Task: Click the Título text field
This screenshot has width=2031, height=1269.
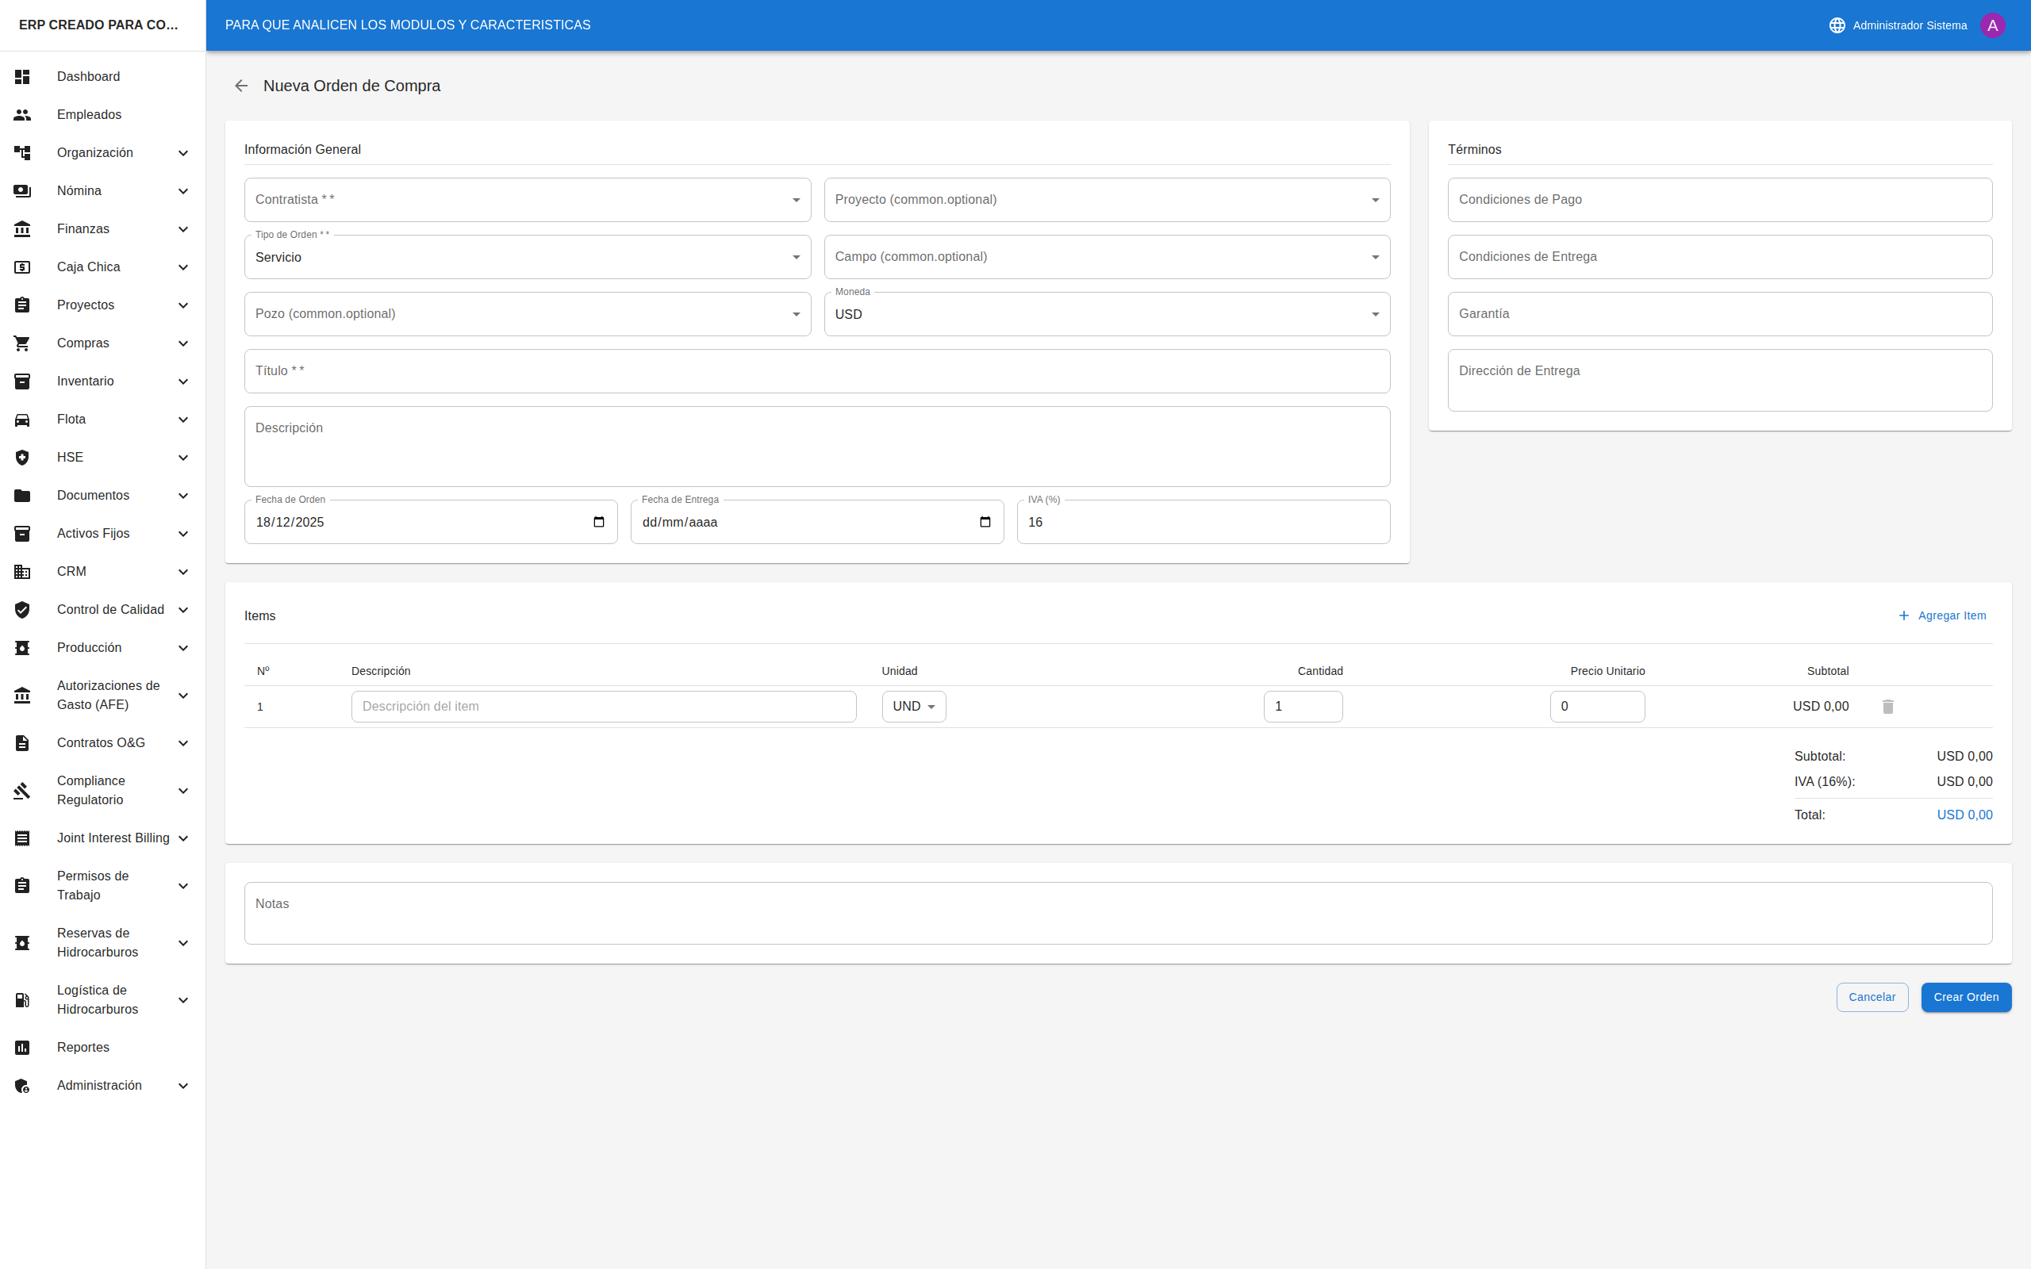Action: (816, 371)
